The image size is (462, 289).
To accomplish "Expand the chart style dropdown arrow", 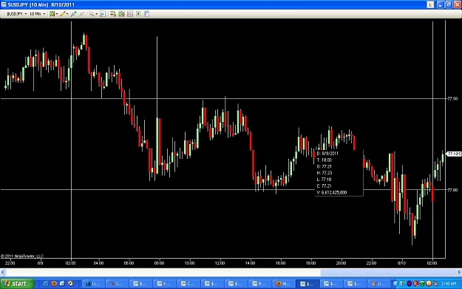I will coord(57,14).
